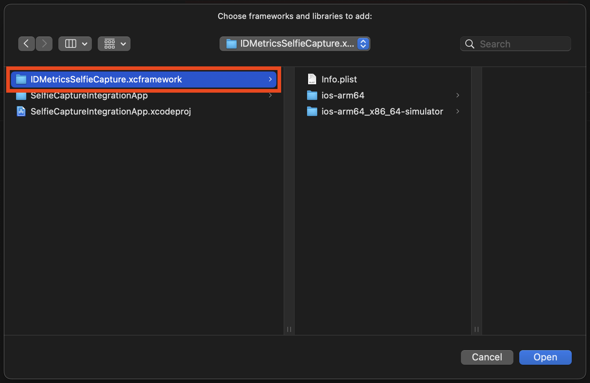The image size is (590, 383).
Task: Select the Info.plist file
Action: coord(383,79)
